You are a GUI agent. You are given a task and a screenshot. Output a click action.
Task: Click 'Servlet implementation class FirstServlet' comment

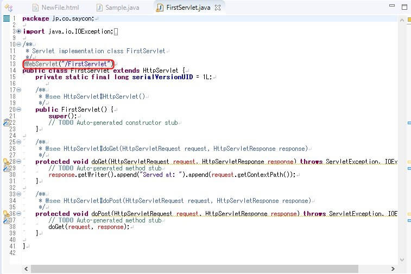coord(99,51)
